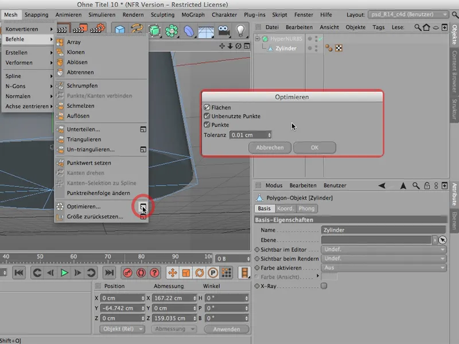This screenshot has height=344, width=459.
Task: Open the spline pen tool icon
Action: pyautogui.click(x=137, y=30)
